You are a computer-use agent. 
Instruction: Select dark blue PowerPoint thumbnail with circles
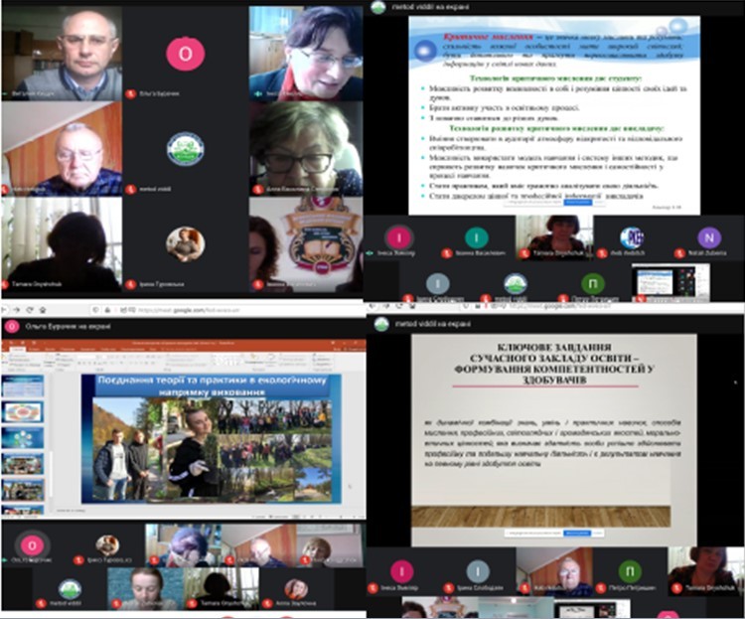click(x=23, y=438)
